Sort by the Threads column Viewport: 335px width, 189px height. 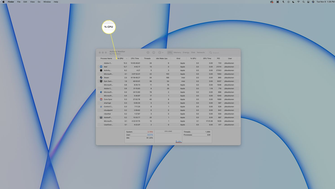tap(147, 59)
